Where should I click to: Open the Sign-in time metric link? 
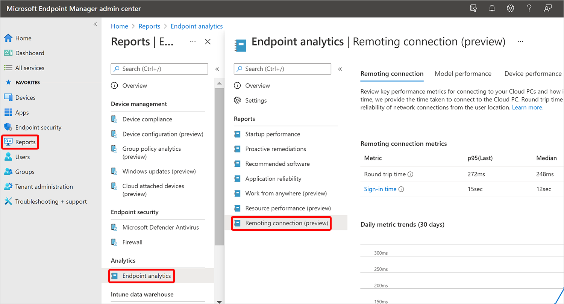coord(380,189)
